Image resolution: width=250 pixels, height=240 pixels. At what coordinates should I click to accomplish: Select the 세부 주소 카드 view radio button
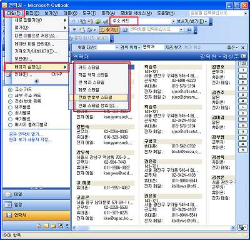pyautogui.click(x=10, y=96)
